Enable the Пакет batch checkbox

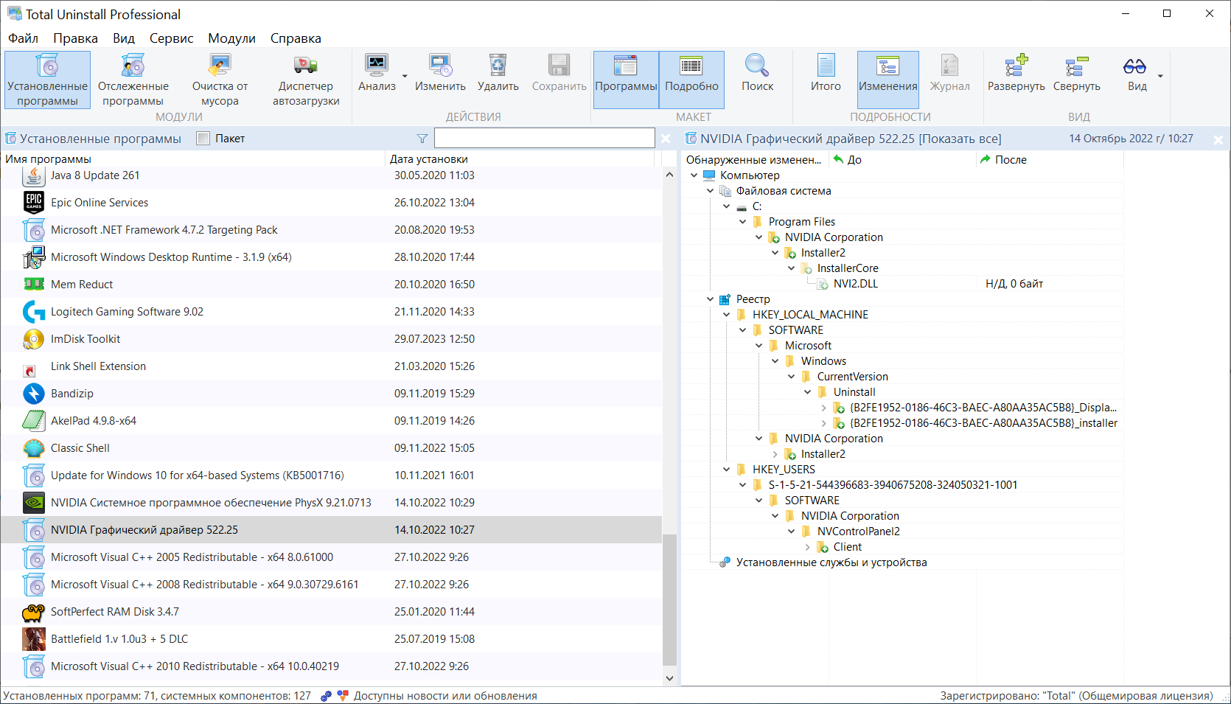tap(203, 139)
